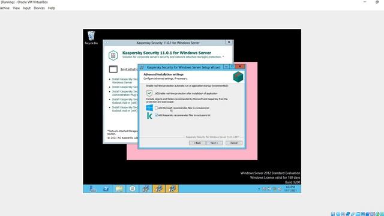Click the guest taskbar clock

[290, 188]
